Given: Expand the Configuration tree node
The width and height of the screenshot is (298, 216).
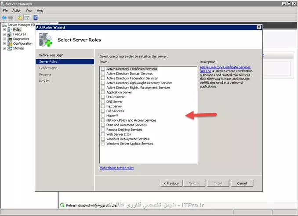Looking at the screenshot, I should [4, 43].
